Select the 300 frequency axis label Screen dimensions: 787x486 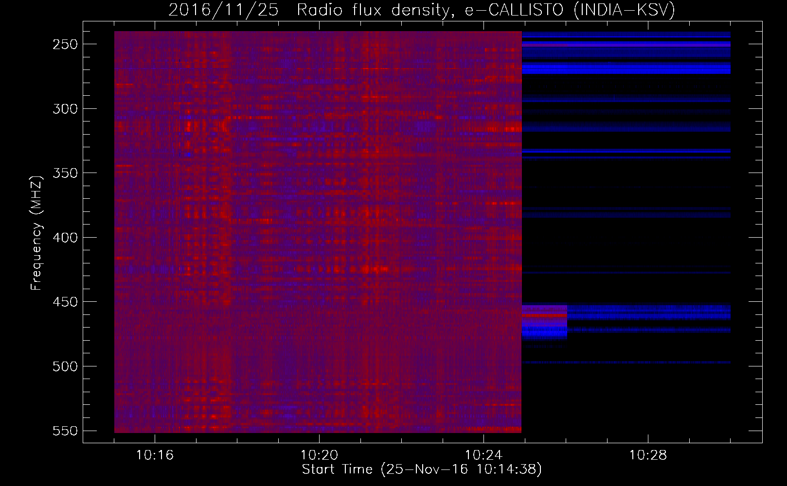tap(65, 109)
